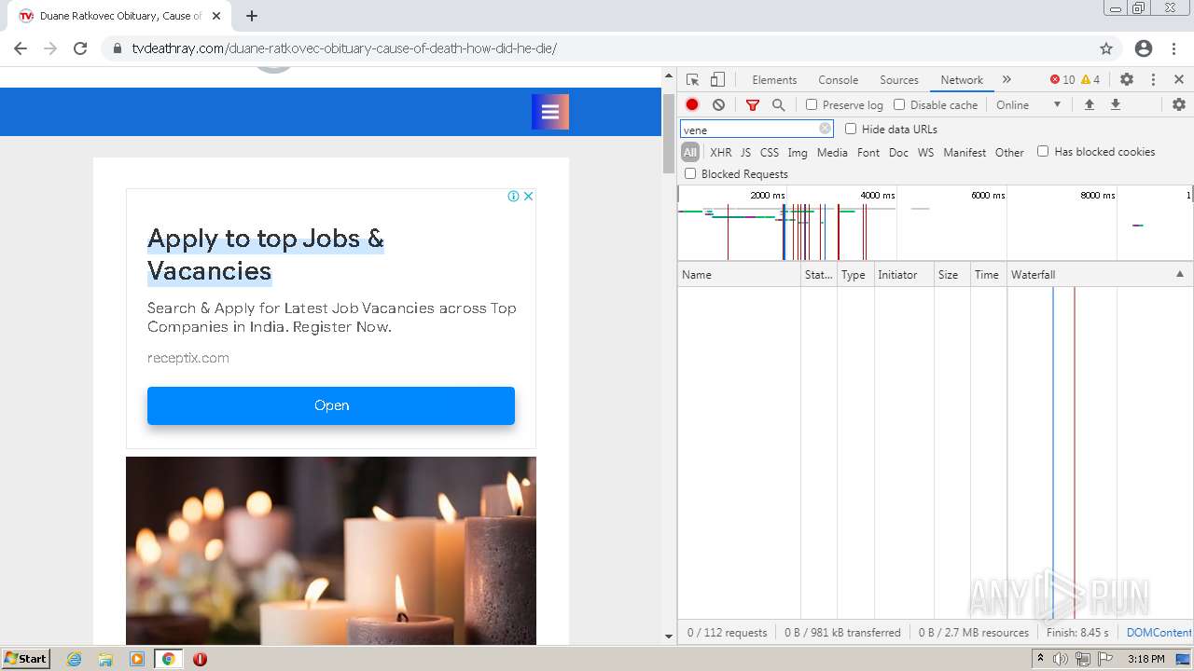Image resolution: width=1194 pixels, height=671 pixels.
Task: Clear the network log
Action: click(x=718, y=105)
